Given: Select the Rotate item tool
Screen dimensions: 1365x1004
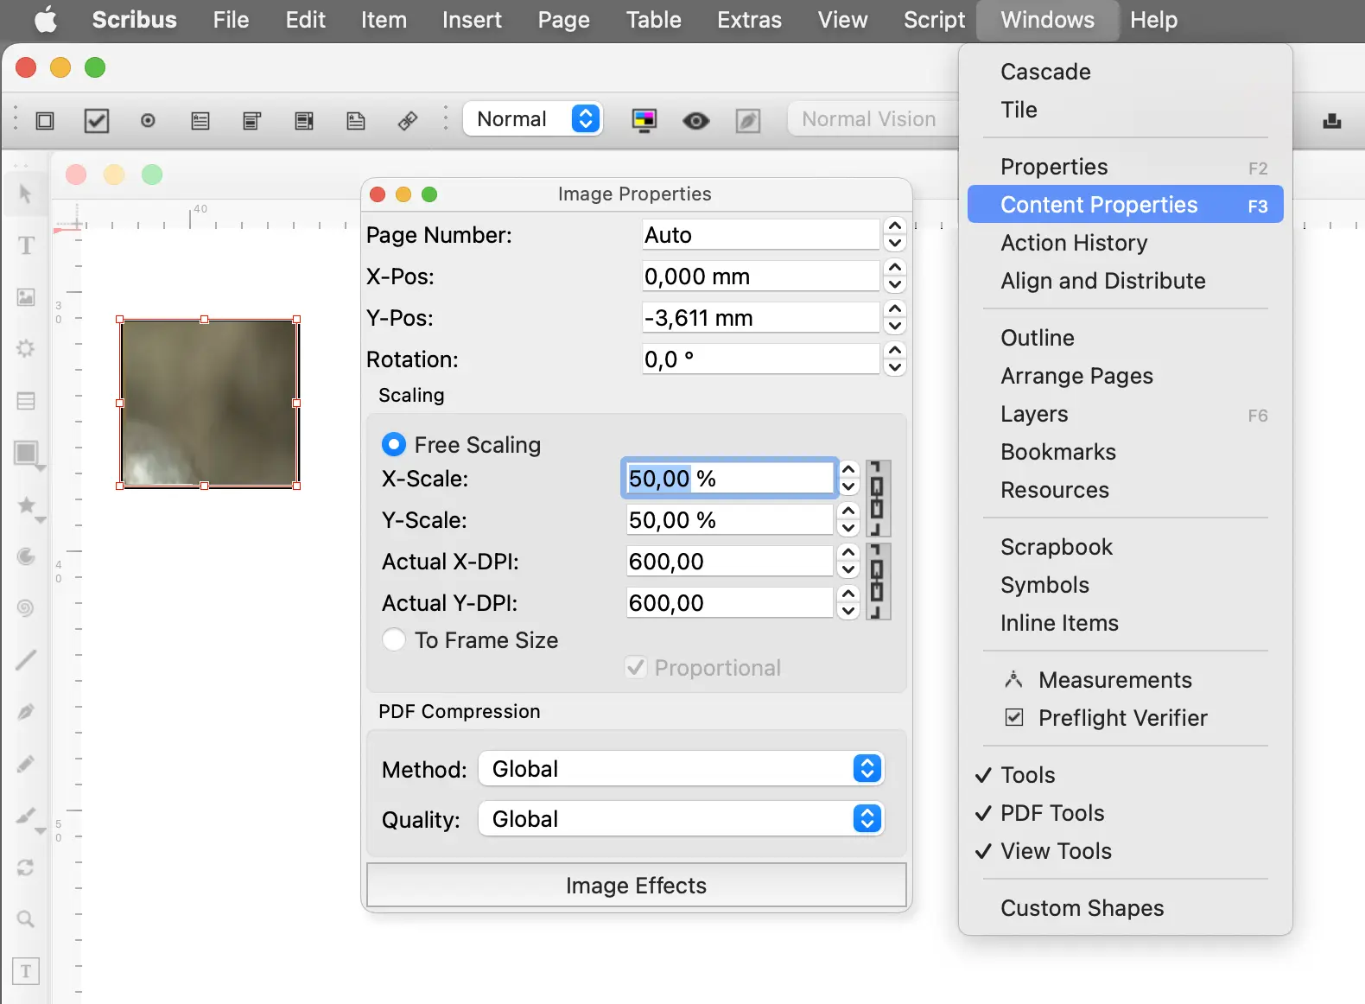Looking at the screenshot, I should 26,867.
